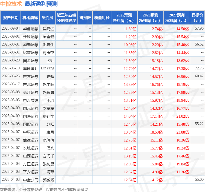Click the 10.08亿 profit value
Image resolution: width=205 pixels, height=192 pixels.
click(130, 45)
